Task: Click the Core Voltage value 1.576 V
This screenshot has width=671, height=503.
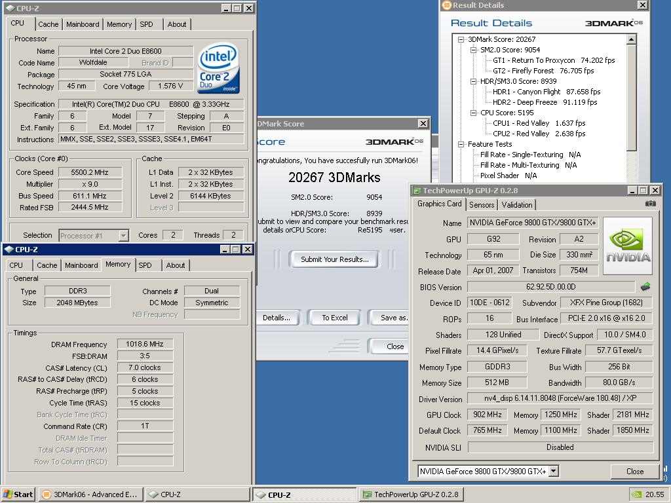Action: point(170,86)
